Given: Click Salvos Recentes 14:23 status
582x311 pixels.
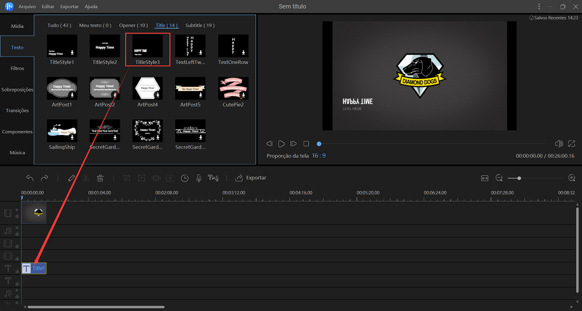Looking at the screenshot, I should (553, 17).
